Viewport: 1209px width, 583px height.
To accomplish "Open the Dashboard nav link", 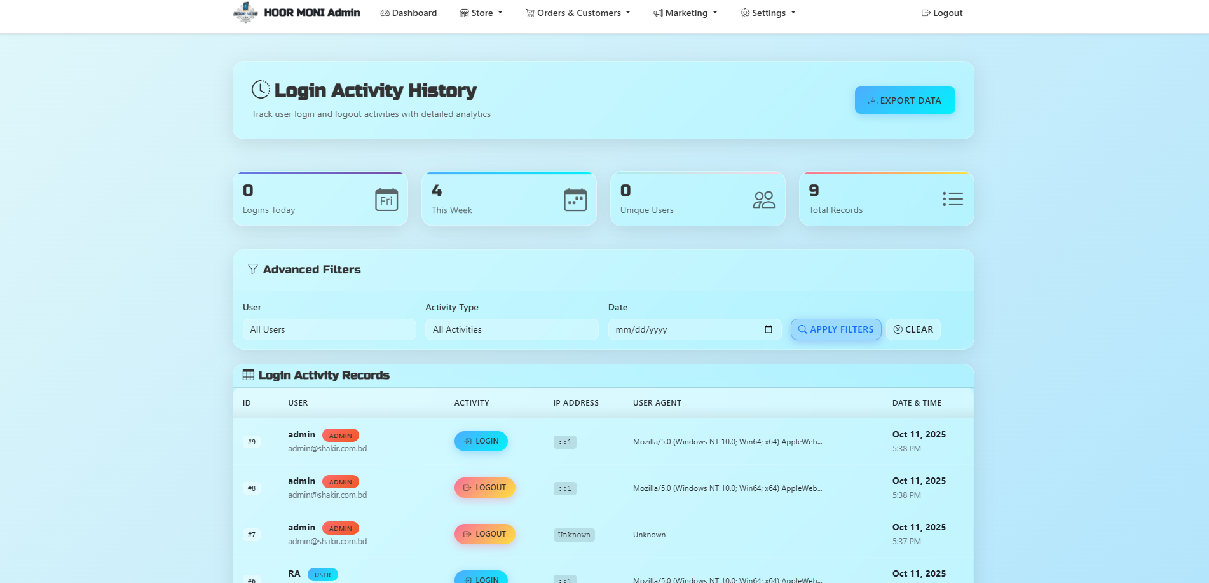I will [x=409, y=13].
